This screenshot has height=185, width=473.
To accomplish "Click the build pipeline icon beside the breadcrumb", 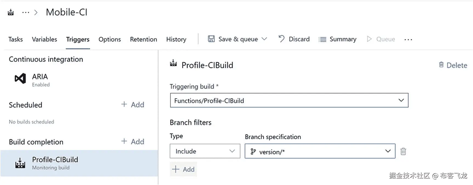I will click(x=11, y=12).
